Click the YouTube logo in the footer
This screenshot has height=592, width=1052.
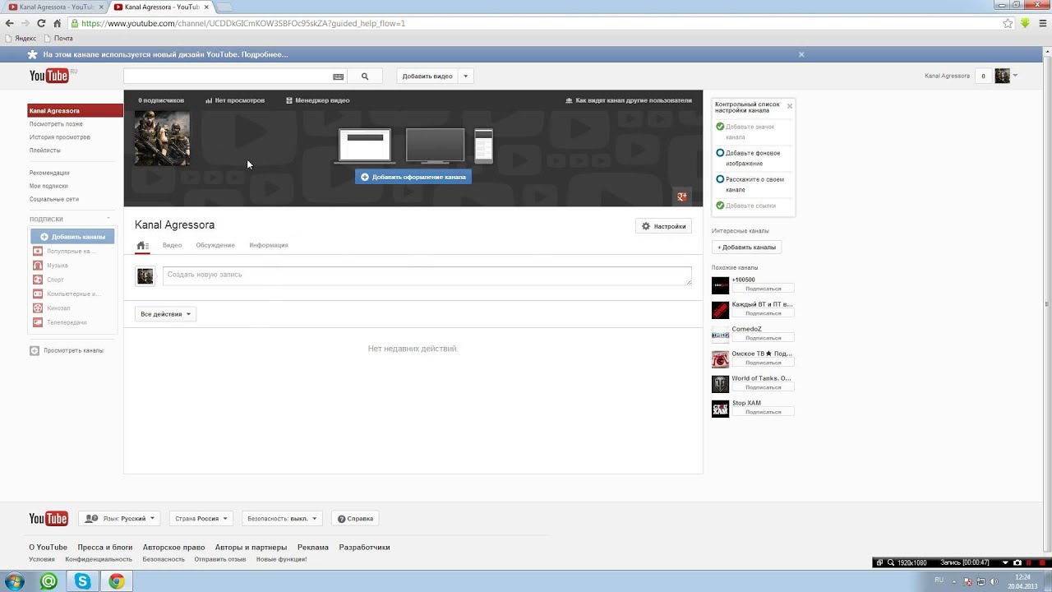(x=48, y=519)
